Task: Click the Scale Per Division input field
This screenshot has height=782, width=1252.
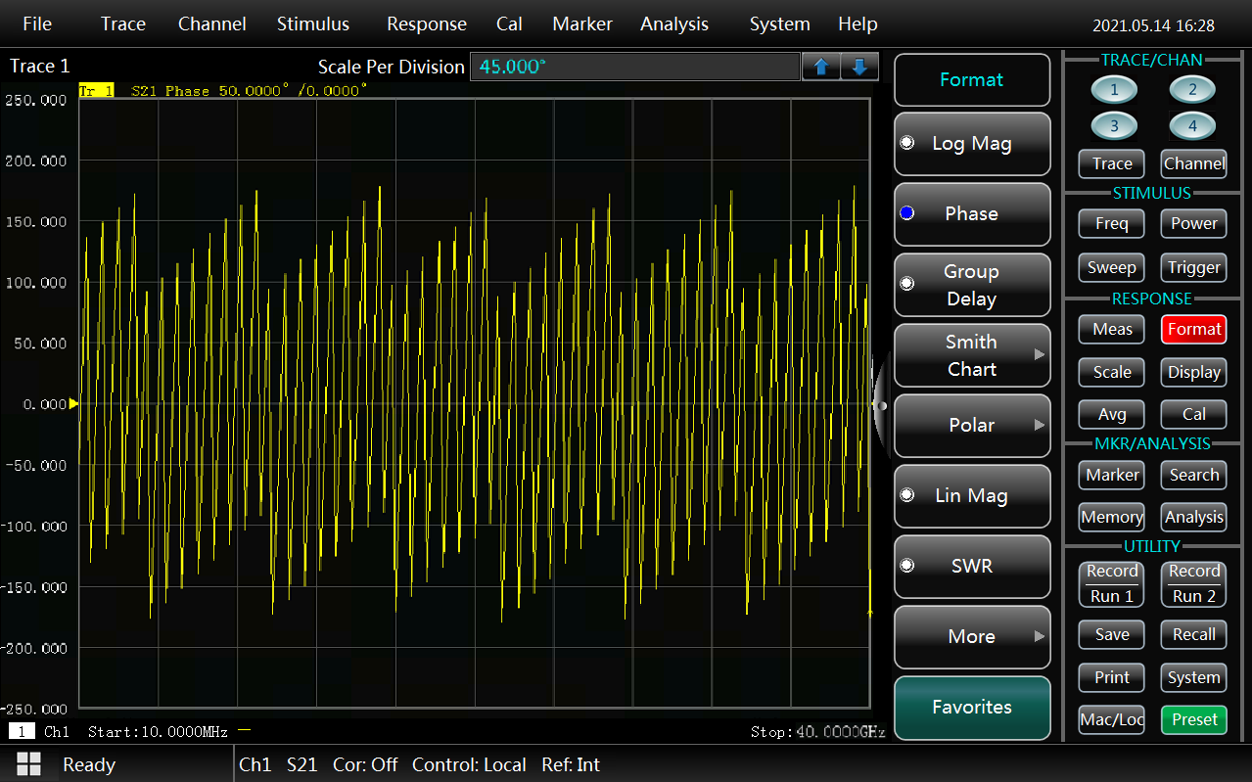Action: (635, 67)
